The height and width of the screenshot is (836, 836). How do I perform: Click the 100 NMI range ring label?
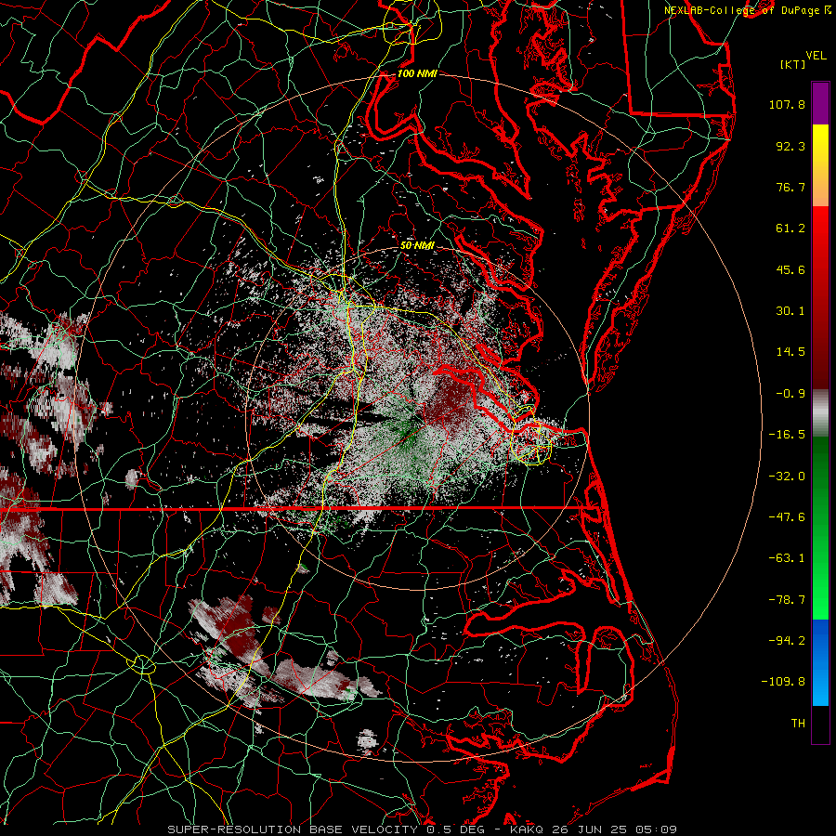[x=417, y=73]
